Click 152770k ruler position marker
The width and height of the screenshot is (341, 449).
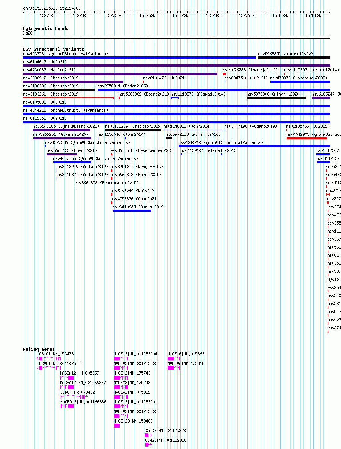[x=180, y=15]
